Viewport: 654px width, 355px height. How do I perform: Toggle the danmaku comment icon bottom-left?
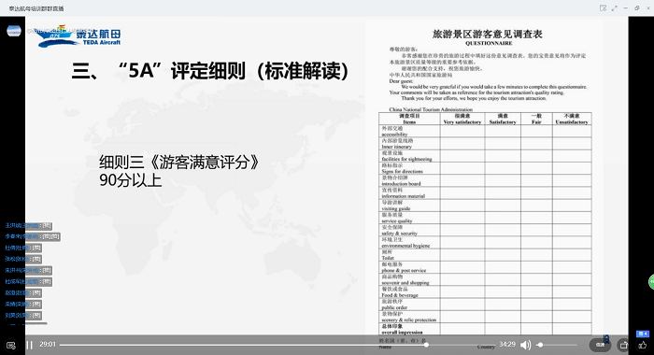pos(11,346)
